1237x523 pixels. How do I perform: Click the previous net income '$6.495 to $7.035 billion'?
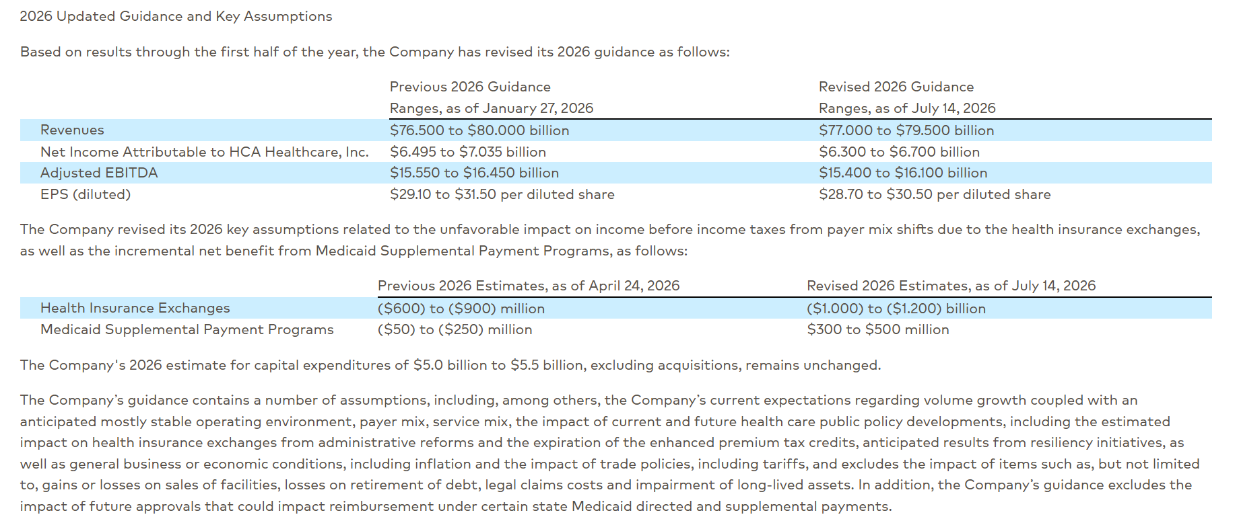(x=468, y=152)
